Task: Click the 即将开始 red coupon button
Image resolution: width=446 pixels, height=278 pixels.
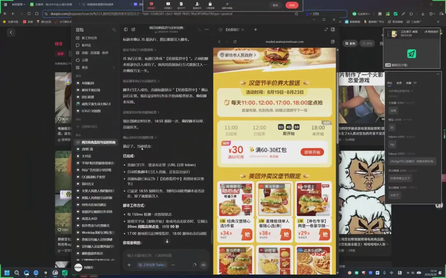Action: click(312, 152)
